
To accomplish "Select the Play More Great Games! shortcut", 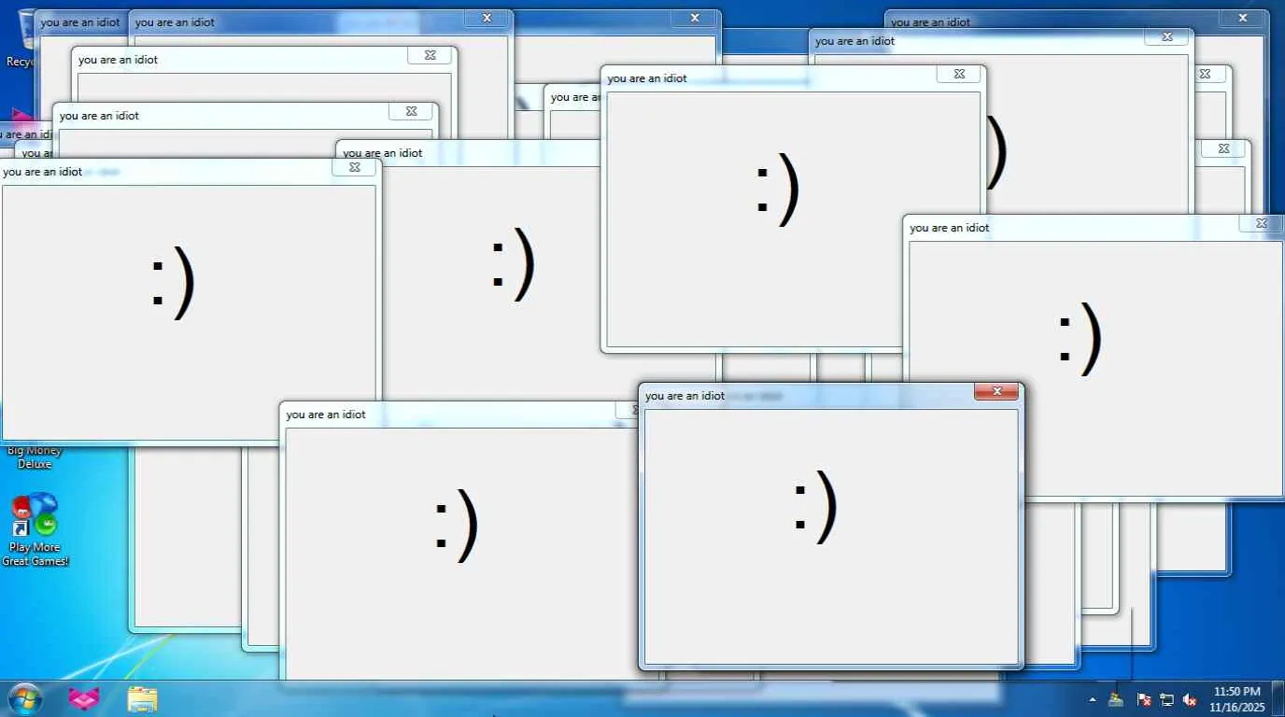I will click(35, 529).
